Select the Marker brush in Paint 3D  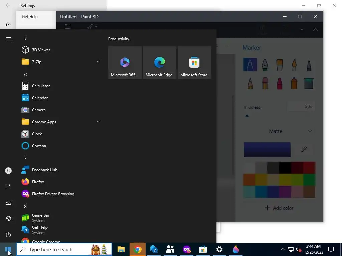[250, 65]
